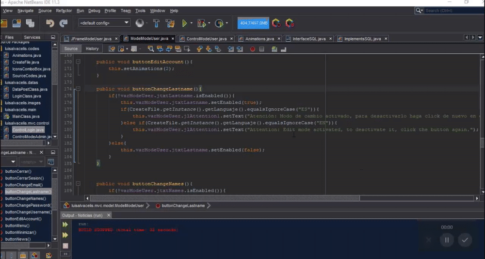This screenshot has width=485, height=259.
Task: Open ControlLogin.java in the Projects tree
Action: 28,130
